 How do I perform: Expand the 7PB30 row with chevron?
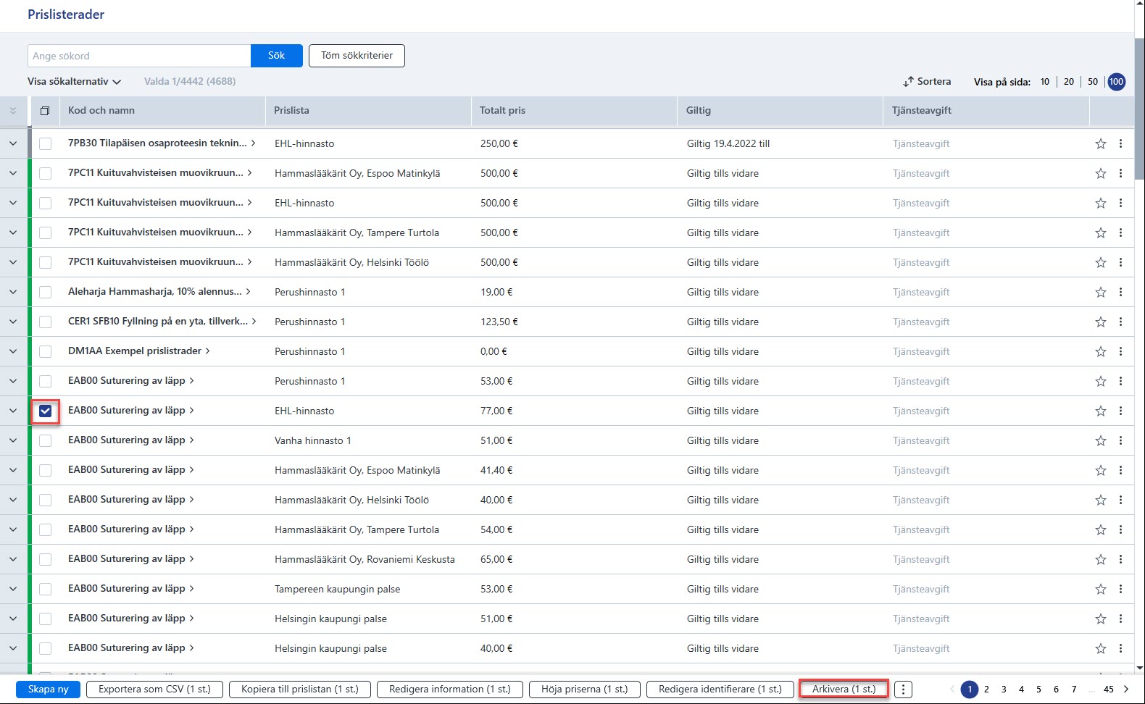coord(13,143)
